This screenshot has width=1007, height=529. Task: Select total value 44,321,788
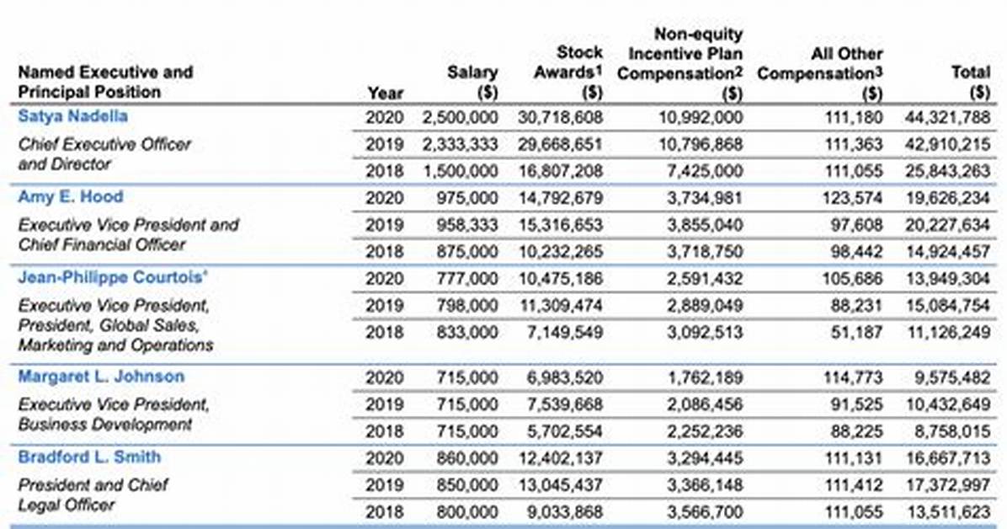point(948,118)
